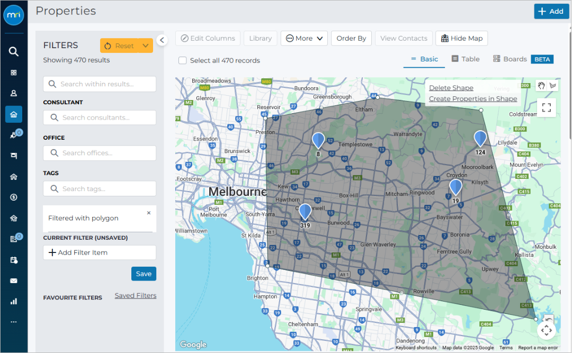572x353 pixels.
Task: Open the three-dots more icon in sidebar
Action: [x=13, y=322]
